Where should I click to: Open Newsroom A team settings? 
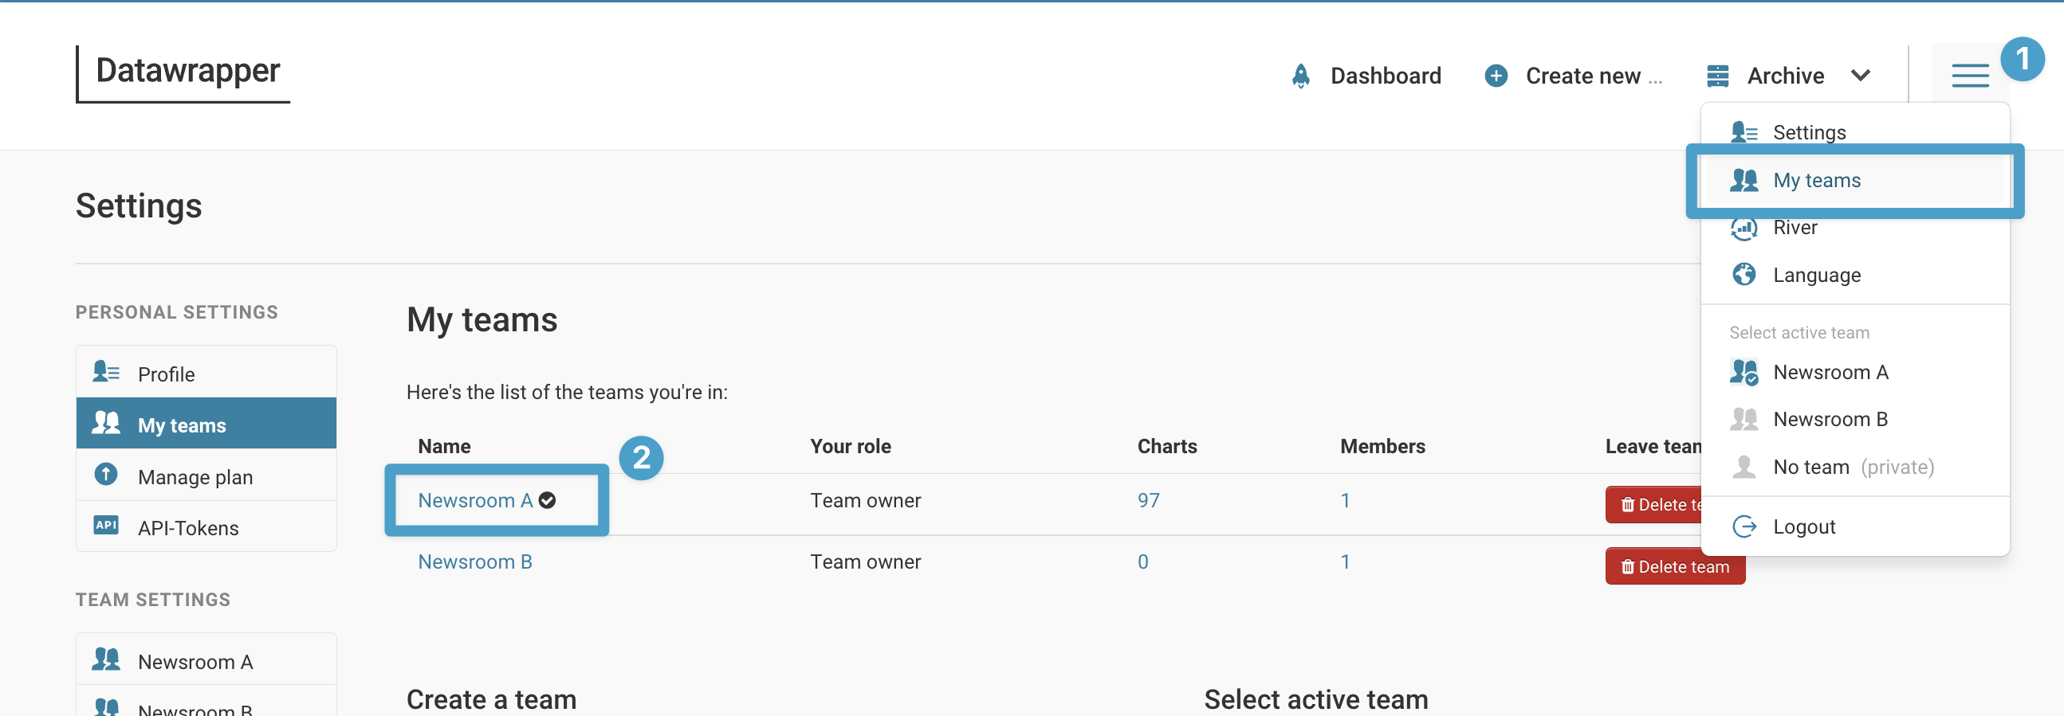point(206,661)
